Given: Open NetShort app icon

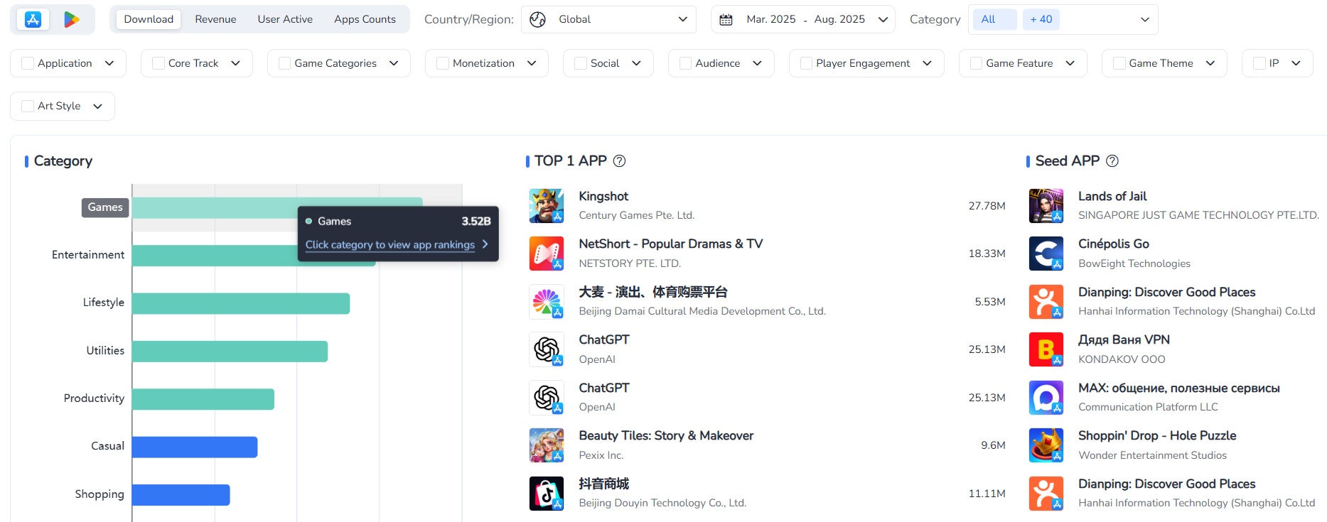Looking at the screenshot, I should 547,254.
